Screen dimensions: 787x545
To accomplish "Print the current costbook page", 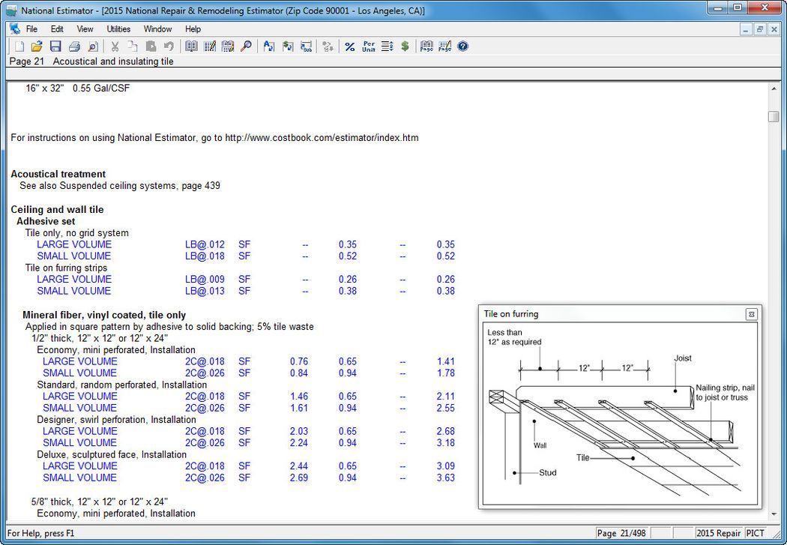I will point(73,46).
